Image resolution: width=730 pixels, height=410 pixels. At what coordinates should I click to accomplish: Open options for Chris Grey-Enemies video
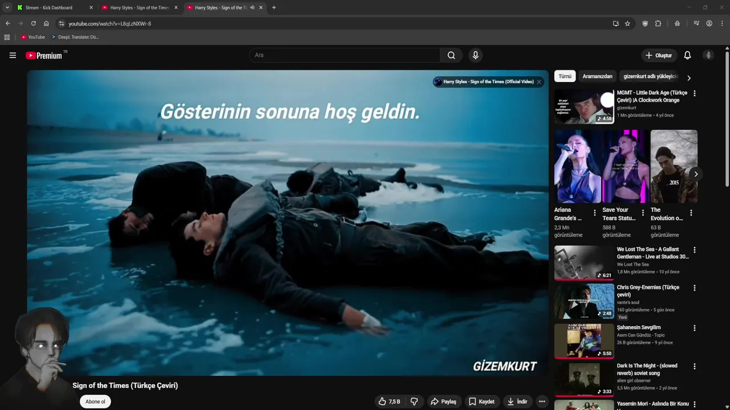[x=694, y=288]
